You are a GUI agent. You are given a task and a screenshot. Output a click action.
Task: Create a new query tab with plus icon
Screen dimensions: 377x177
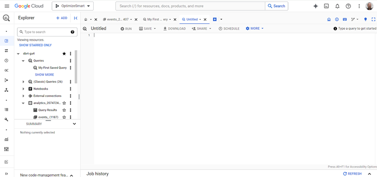coord(215,19)
